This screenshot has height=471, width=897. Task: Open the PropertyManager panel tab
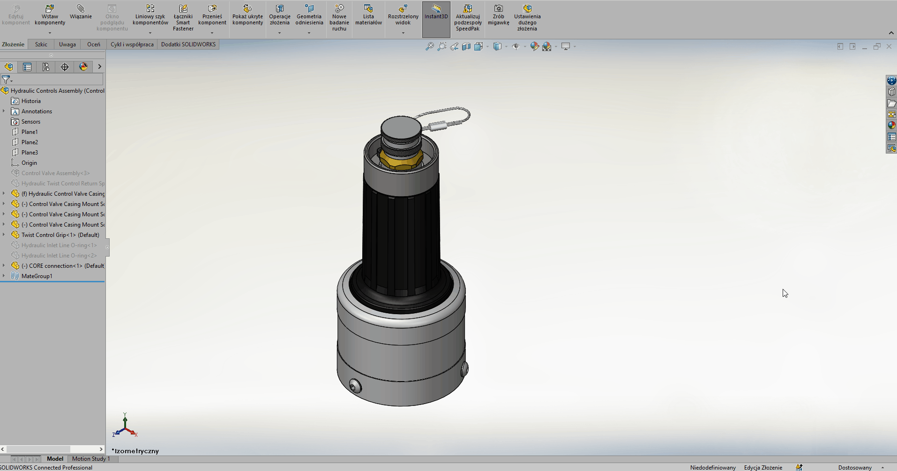(27, 67)
